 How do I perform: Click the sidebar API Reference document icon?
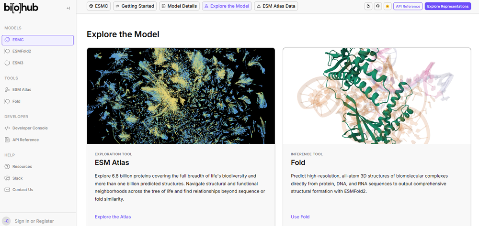pos(7,140)
